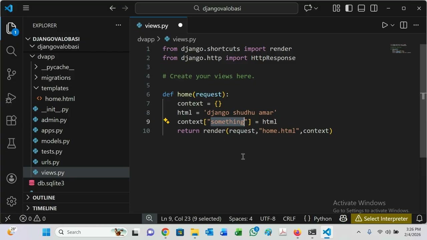
Task: Click the Select Interpreter warning
Action: pos(381,219)
